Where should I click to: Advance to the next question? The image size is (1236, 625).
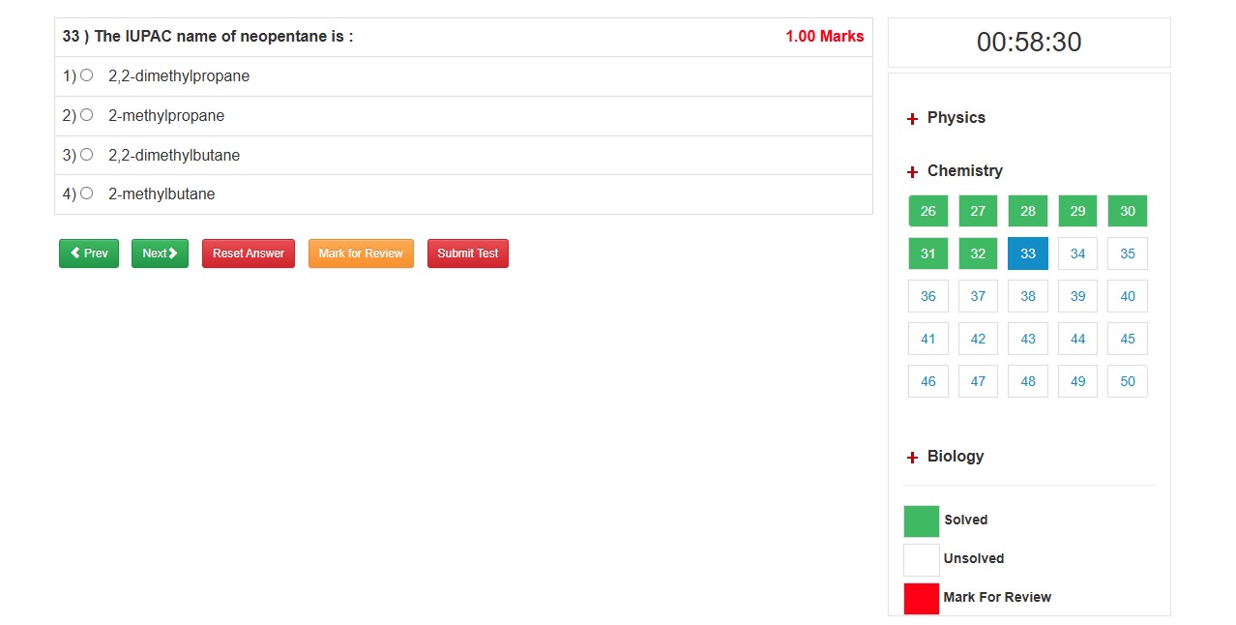159,253
